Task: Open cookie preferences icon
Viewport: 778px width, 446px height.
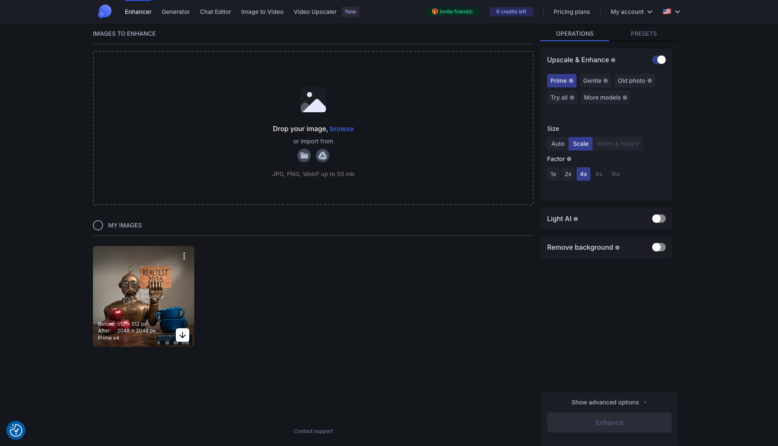Action: point(16,430)
